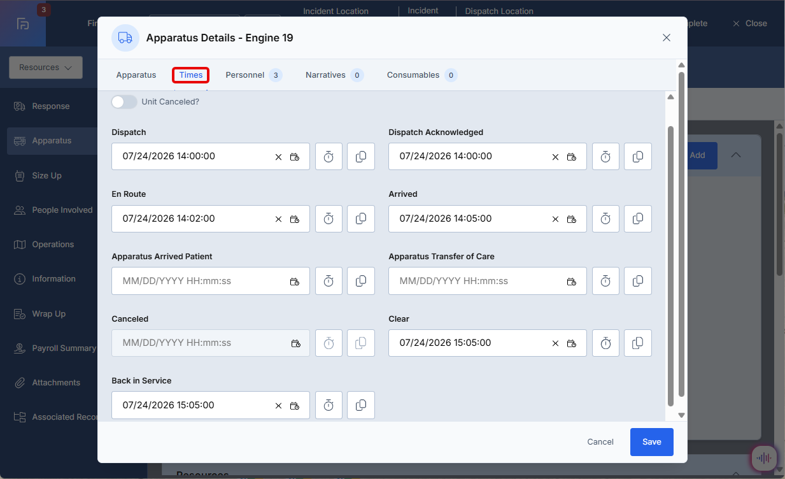Select Apparatus in the sidebar
The height and width of the screenshot is (479, 785).
pos(52,141)
